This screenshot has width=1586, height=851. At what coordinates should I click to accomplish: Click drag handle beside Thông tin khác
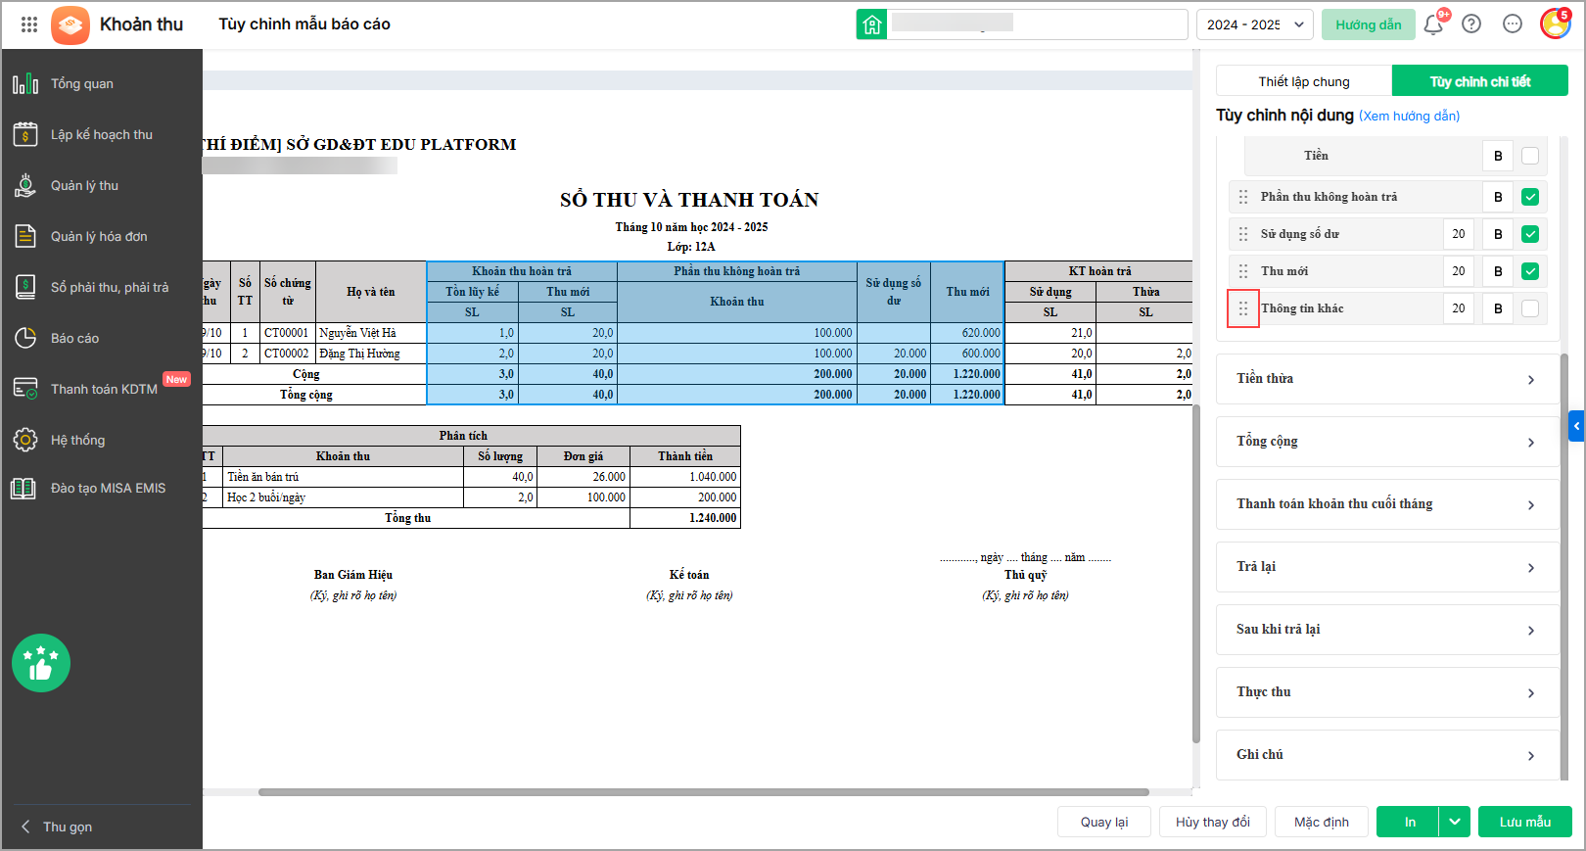pos(1243,308)
